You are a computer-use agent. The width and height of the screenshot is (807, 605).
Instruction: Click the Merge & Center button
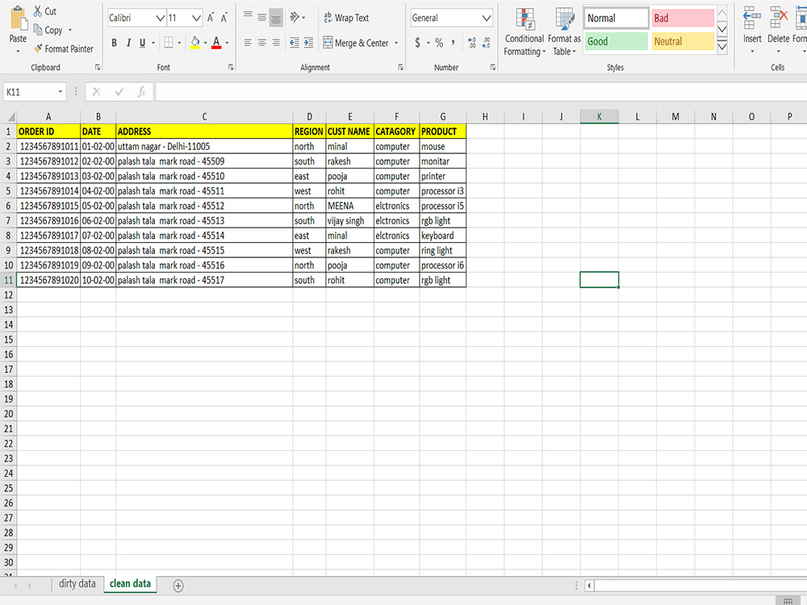[356, 43]
